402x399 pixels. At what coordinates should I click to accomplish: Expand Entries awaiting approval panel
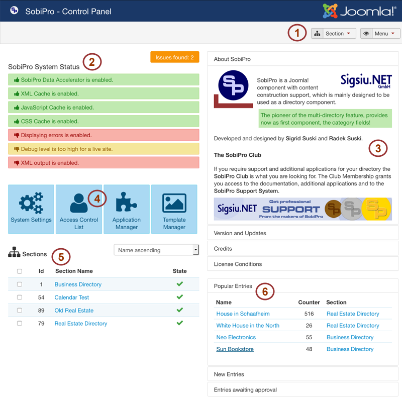[303, 389]
